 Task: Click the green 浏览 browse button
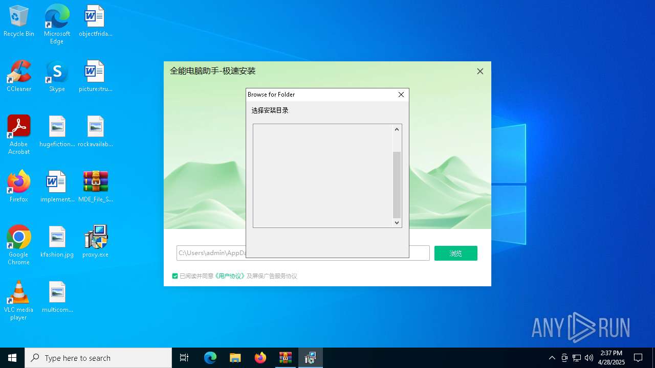pyautogui.click(x=456, y=253)
